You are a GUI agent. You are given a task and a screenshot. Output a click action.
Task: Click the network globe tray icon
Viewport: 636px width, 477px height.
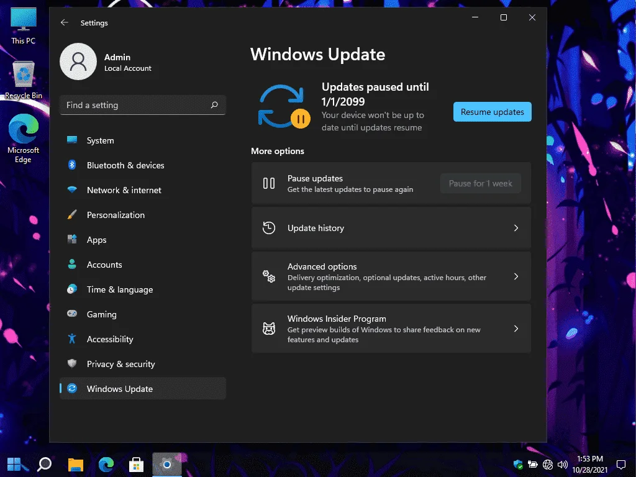(548, 465)
